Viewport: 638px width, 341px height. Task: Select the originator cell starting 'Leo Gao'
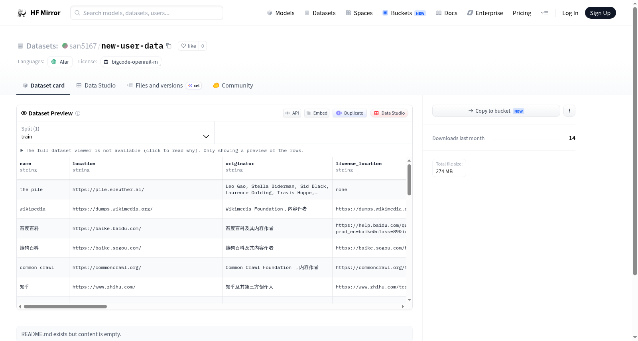point(278,189)
